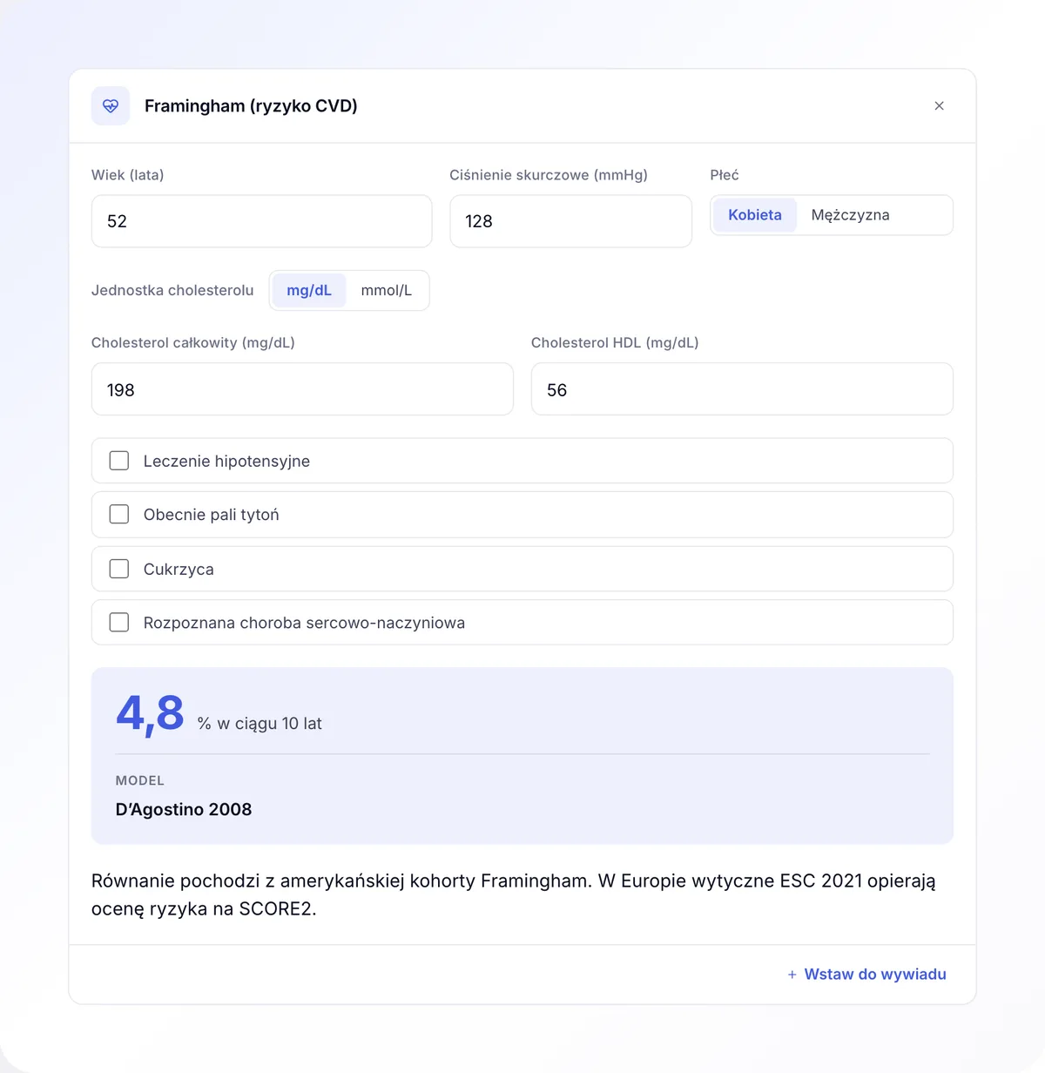Mark Rozpoznana choroba sercowo-naczyniowa checkbox
The height and width of the screenshot is (1073, 1045).
pos(119,623)
